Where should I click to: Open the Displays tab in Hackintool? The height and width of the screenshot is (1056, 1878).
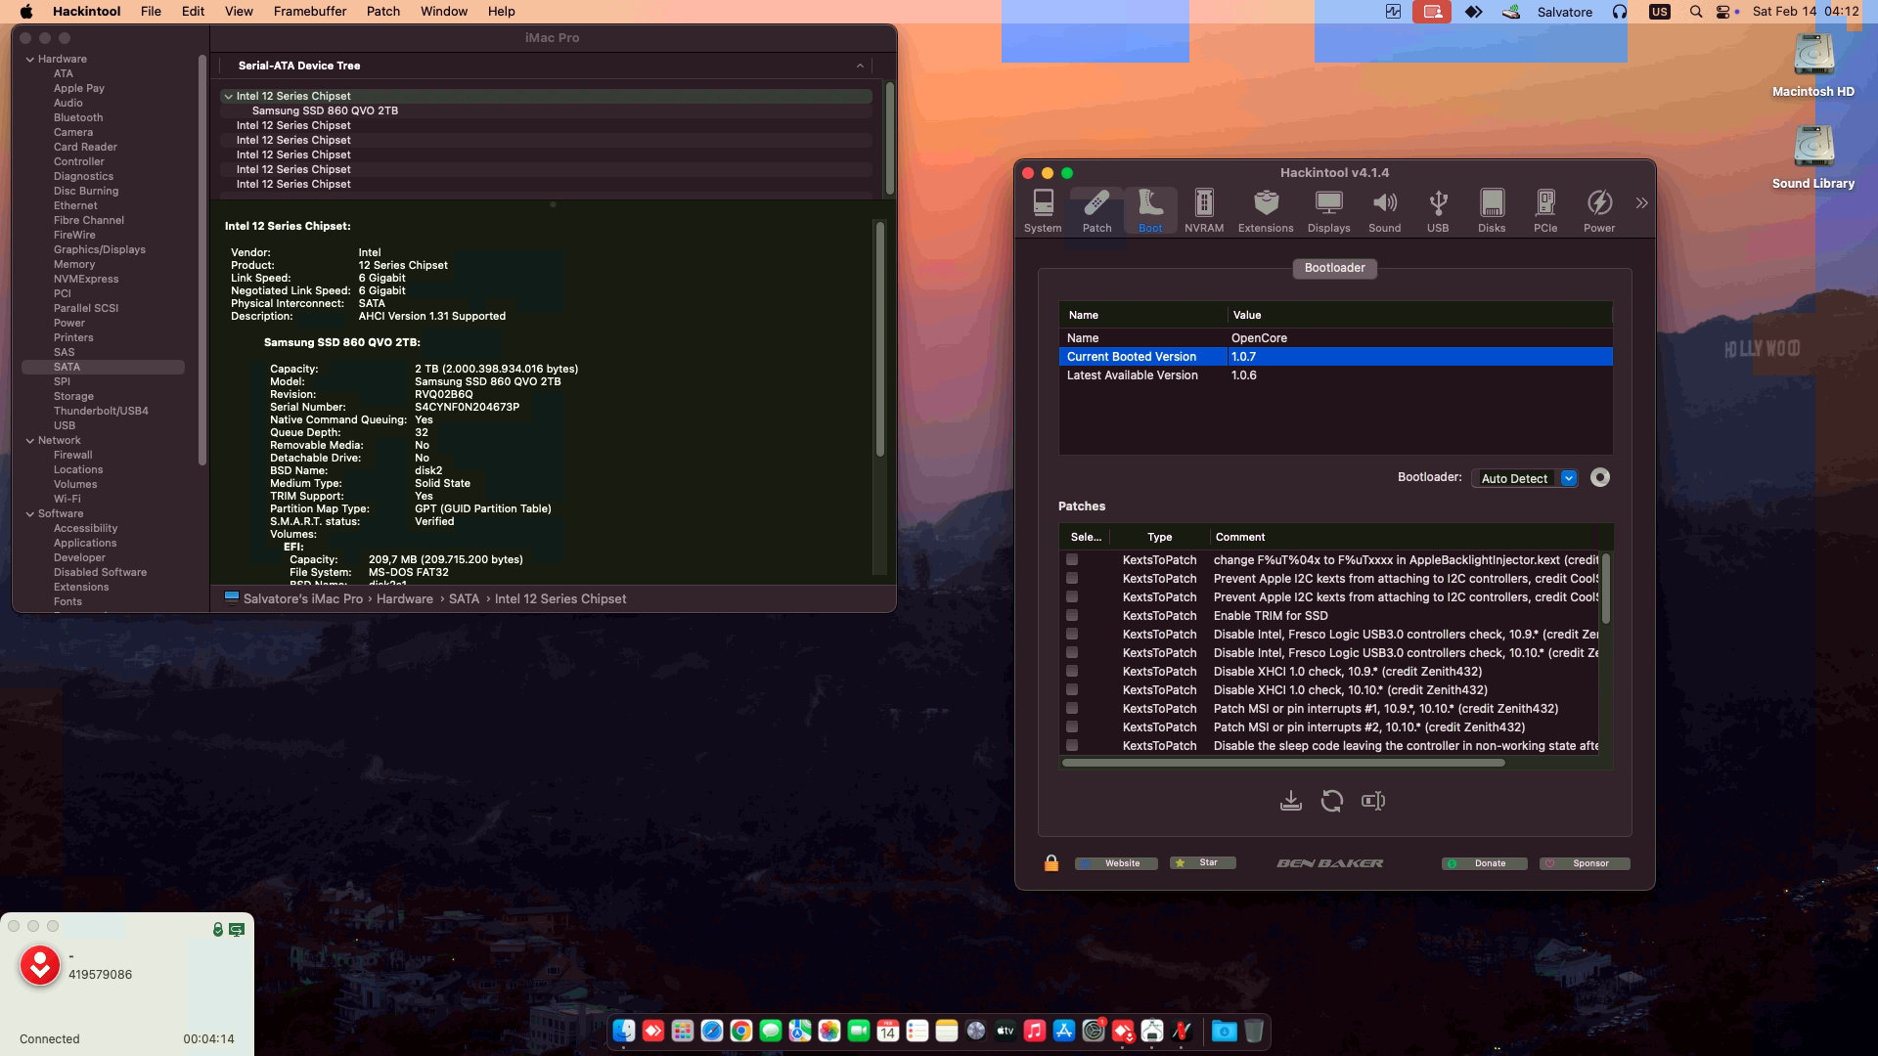(x=1328, y=211)
